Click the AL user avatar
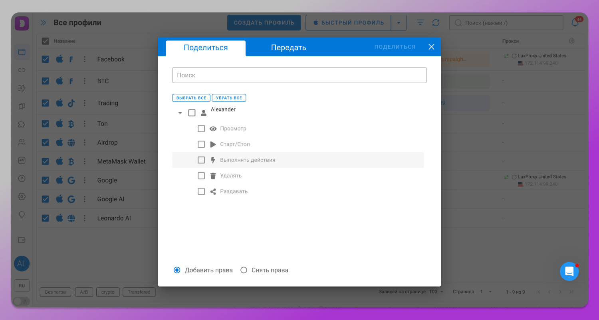 pos(22,264)
